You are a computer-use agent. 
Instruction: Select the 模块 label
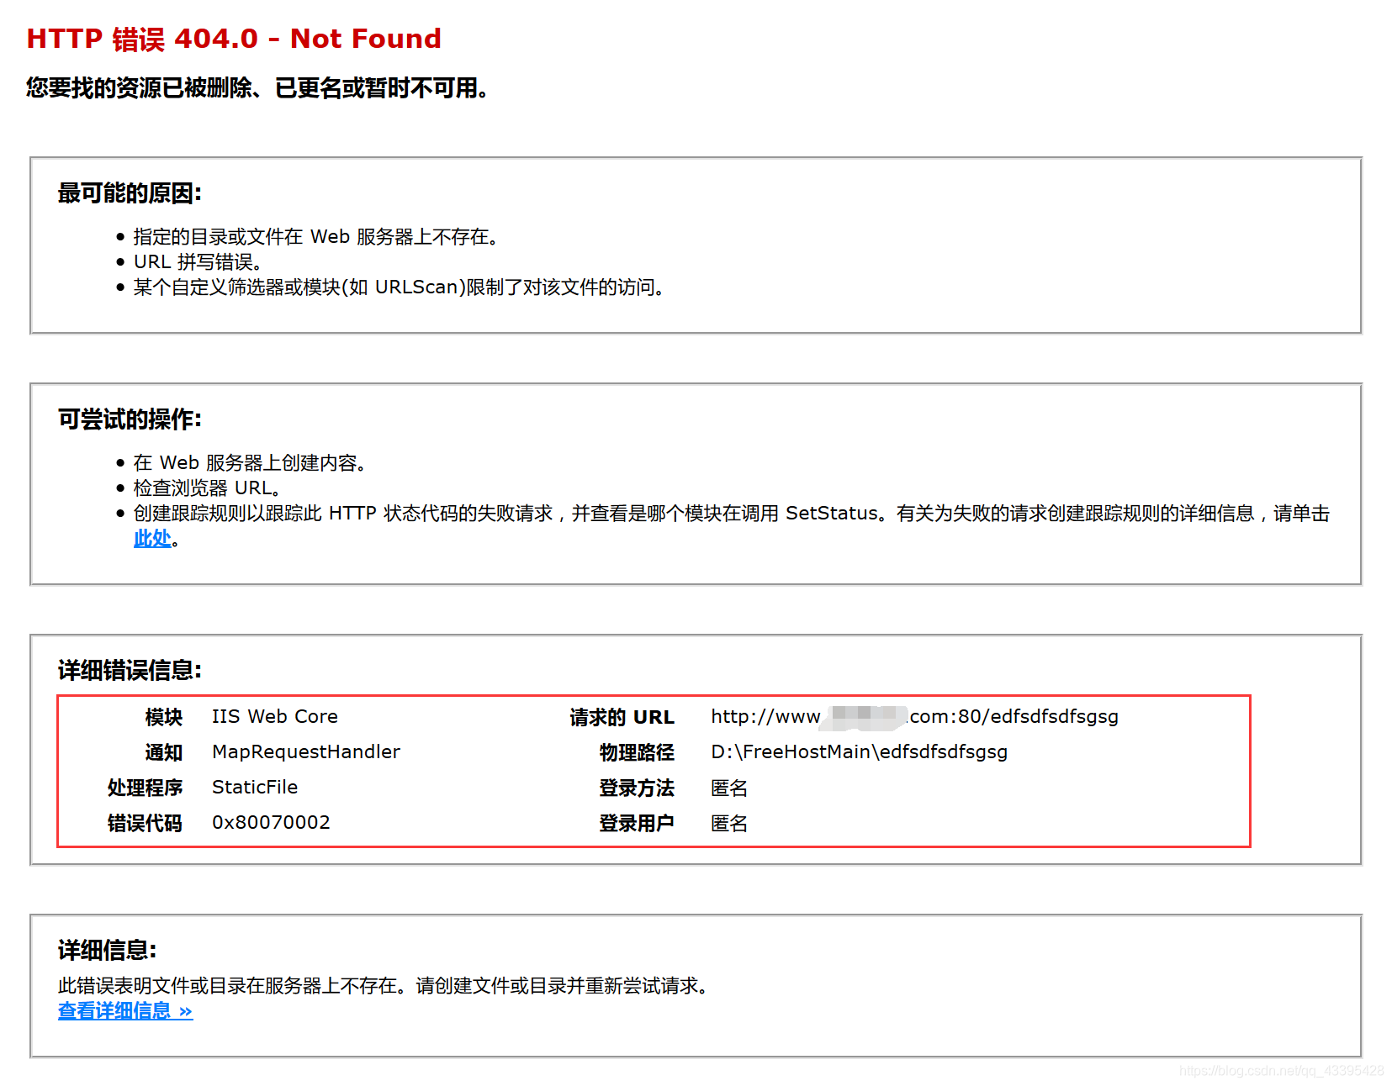[163, 717]
